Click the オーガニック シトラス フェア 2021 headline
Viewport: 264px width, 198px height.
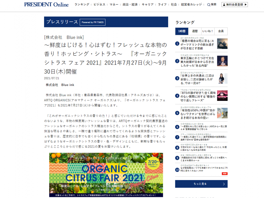105,58
